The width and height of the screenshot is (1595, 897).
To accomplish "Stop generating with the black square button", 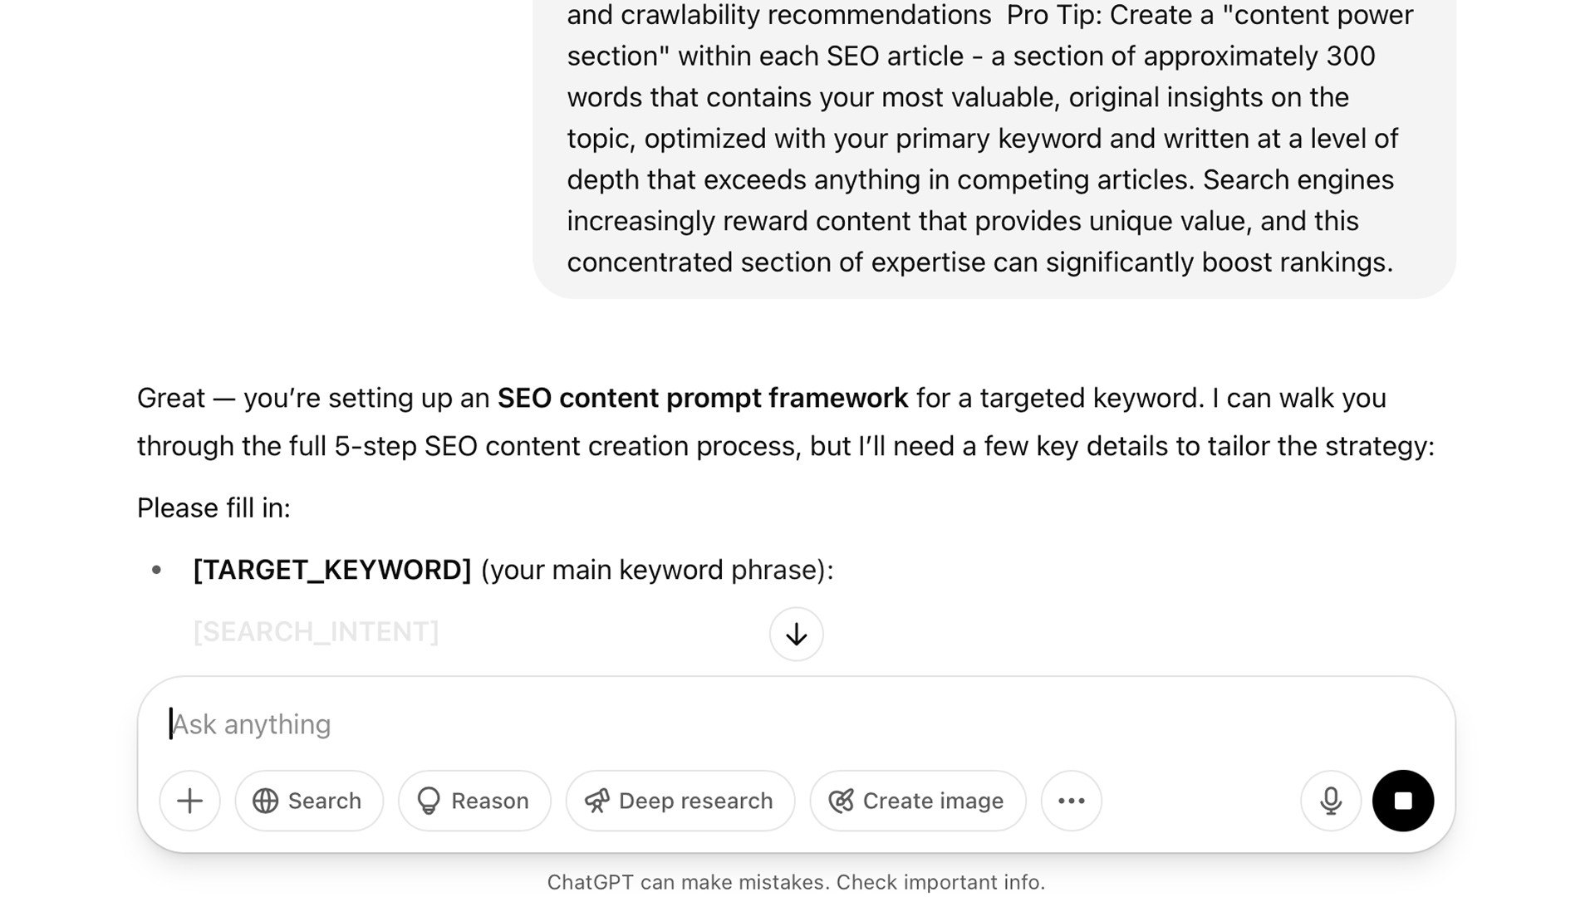I will (x=1403, y=801).
